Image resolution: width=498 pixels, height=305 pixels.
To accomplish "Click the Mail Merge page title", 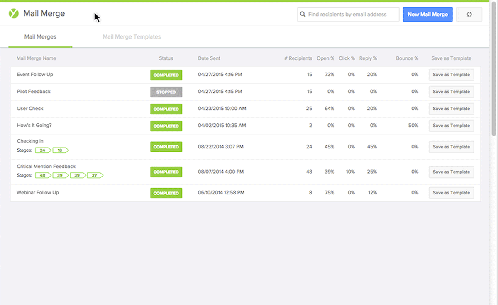I will click(x=44, y=14).
